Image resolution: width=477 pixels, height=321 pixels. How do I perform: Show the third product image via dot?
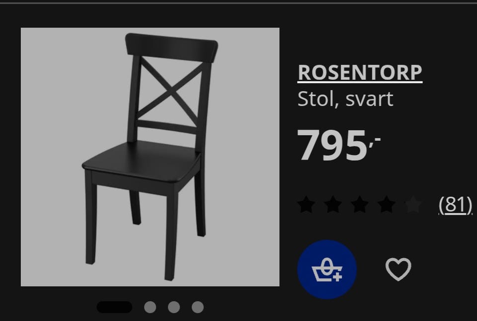(x=174, y=307)
